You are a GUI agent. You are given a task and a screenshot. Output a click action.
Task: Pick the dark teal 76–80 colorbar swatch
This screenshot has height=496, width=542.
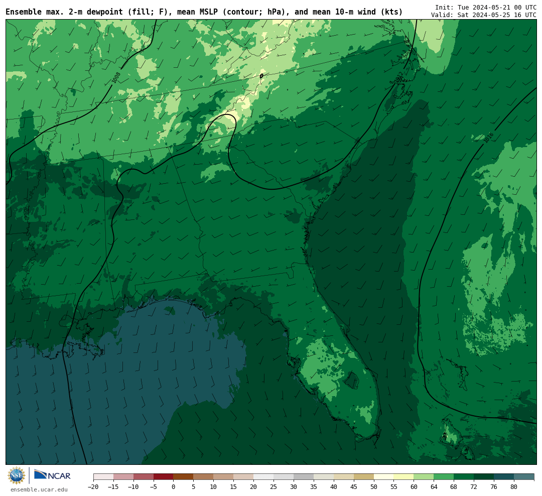(x=504, y=477)
